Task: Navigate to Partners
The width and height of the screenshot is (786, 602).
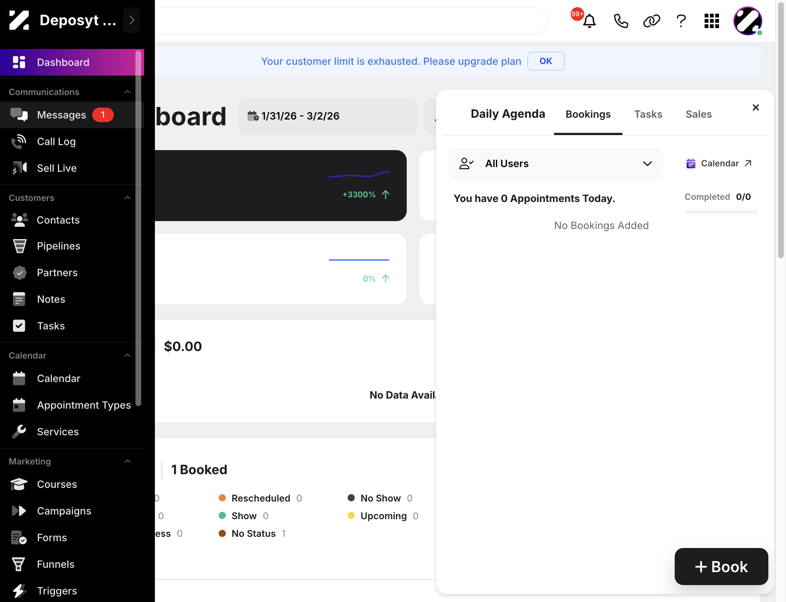Action: click(x=72, y=273)
